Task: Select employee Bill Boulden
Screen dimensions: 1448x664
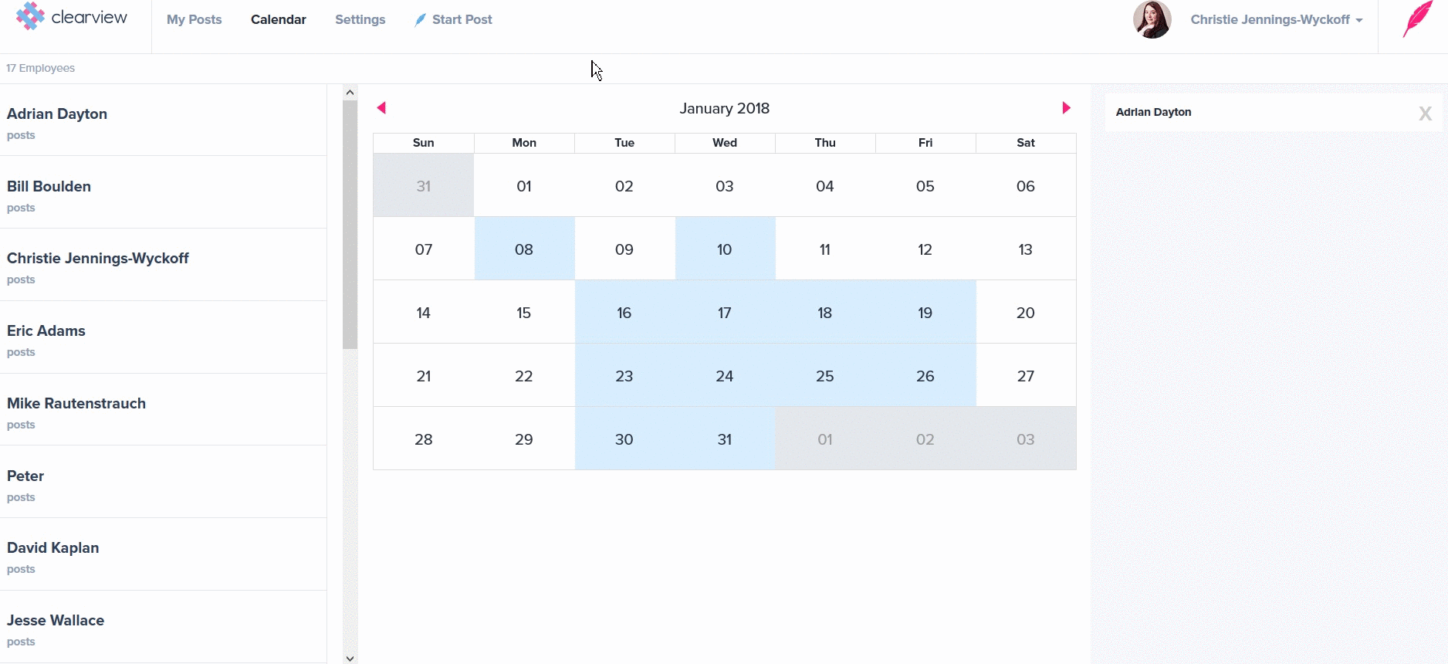Action: (49, 187)
